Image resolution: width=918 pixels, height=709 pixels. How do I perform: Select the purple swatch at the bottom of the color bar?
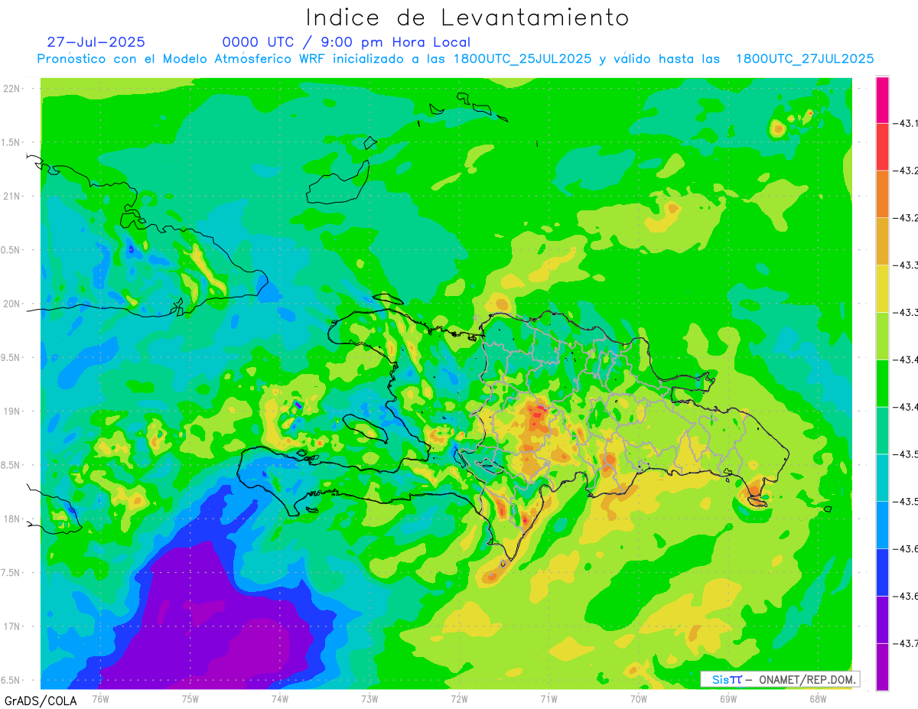tap(882, 667)
